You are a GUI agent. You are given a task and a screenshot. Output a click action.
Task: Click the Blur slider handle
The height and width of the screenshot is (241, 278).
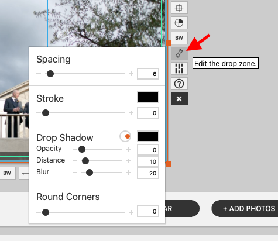tap(90, 173)
